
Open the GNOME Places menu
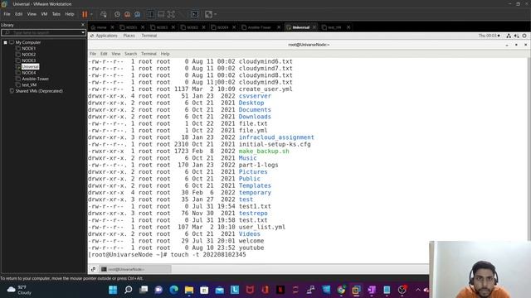129,36
